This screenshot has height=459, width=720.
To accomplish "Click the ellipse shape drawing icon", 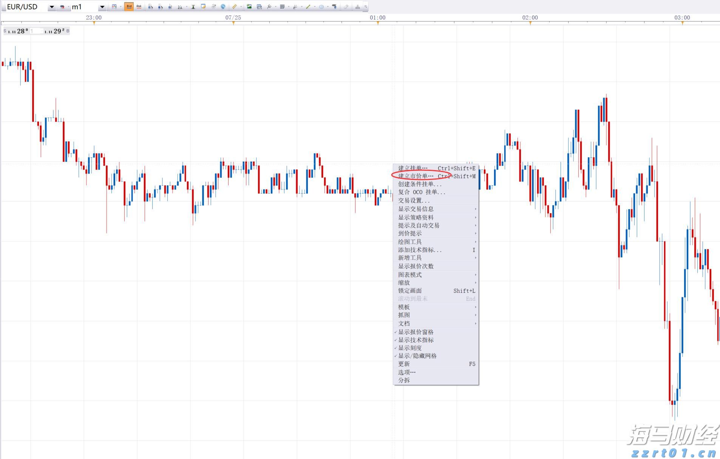I will [x=321, y=6].
